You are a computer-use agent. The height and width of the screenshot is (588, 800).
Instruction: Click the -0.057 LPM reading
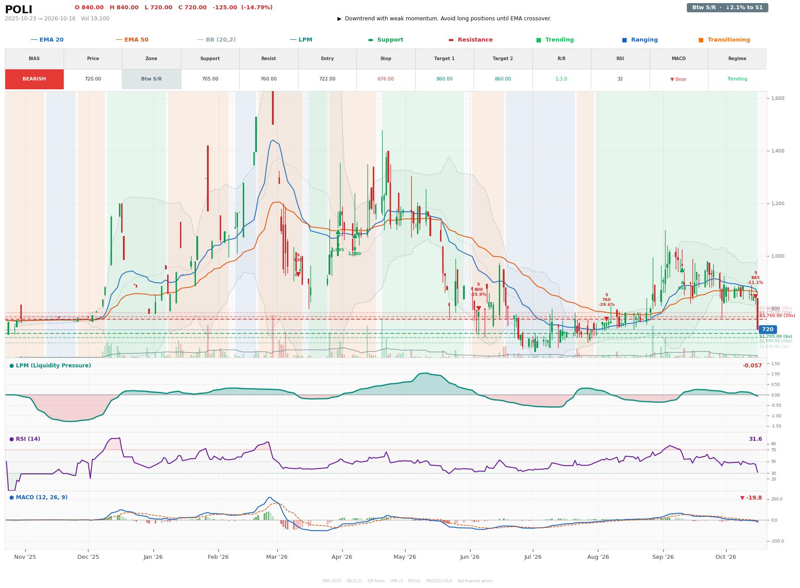coord(752,366)
